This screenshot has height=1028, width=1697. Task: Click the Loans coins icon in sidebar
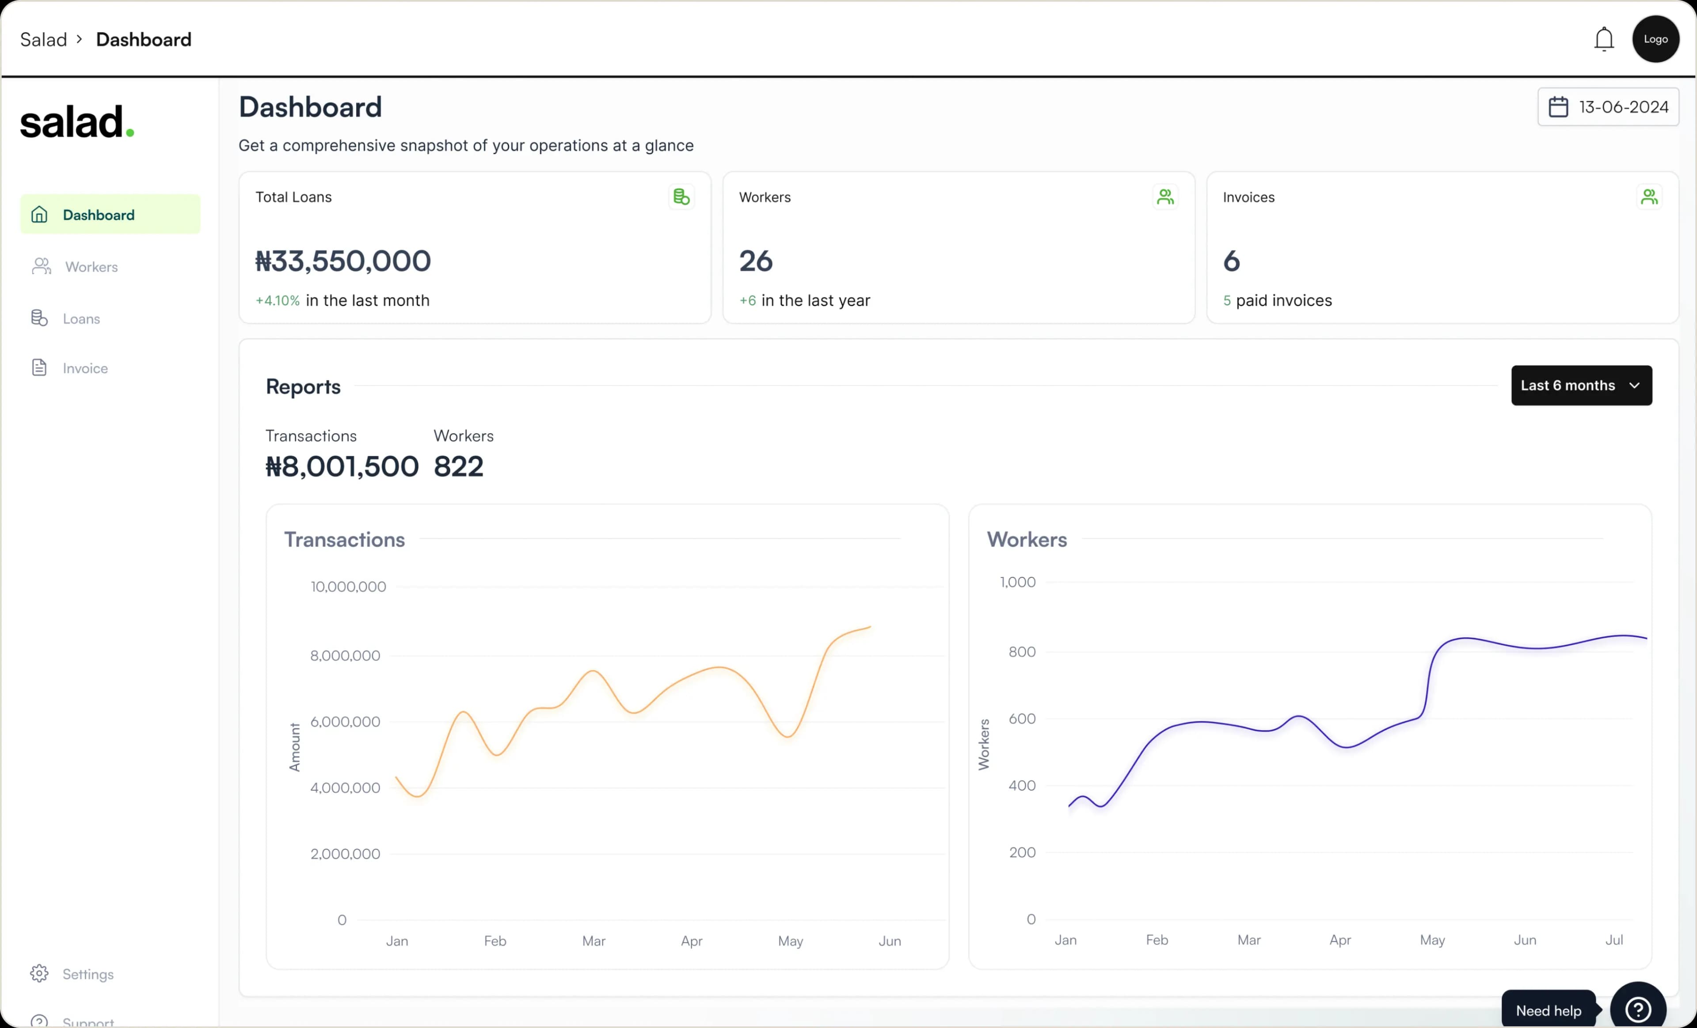coord(39,318)
